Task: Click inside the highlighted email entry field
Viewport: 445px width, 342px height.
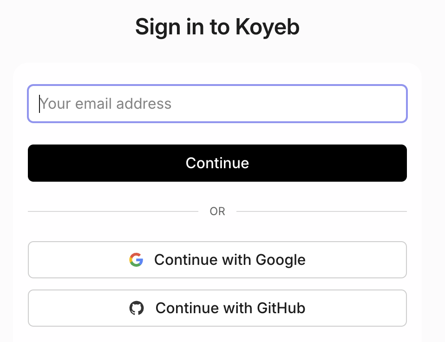Action: tap(217, 104)
